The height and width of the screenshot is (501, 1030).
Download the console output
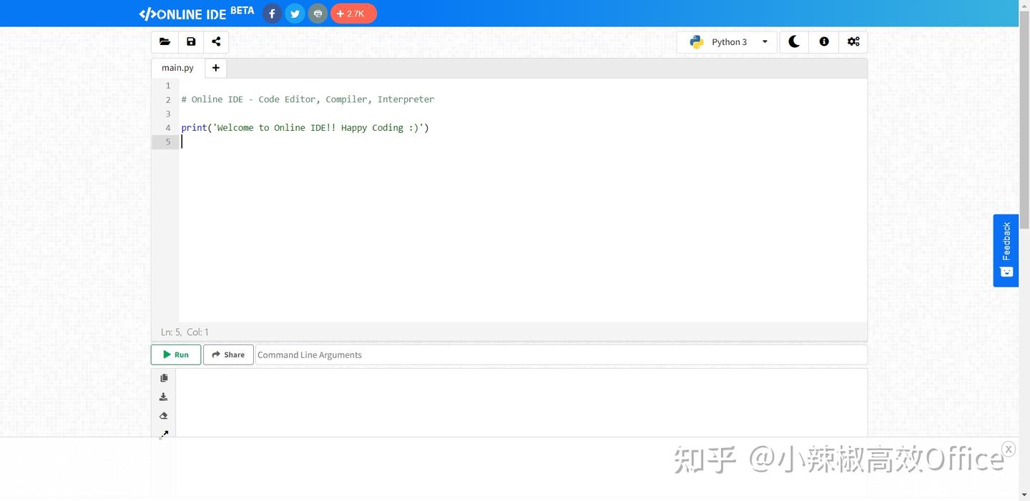[x=163, y=397]
